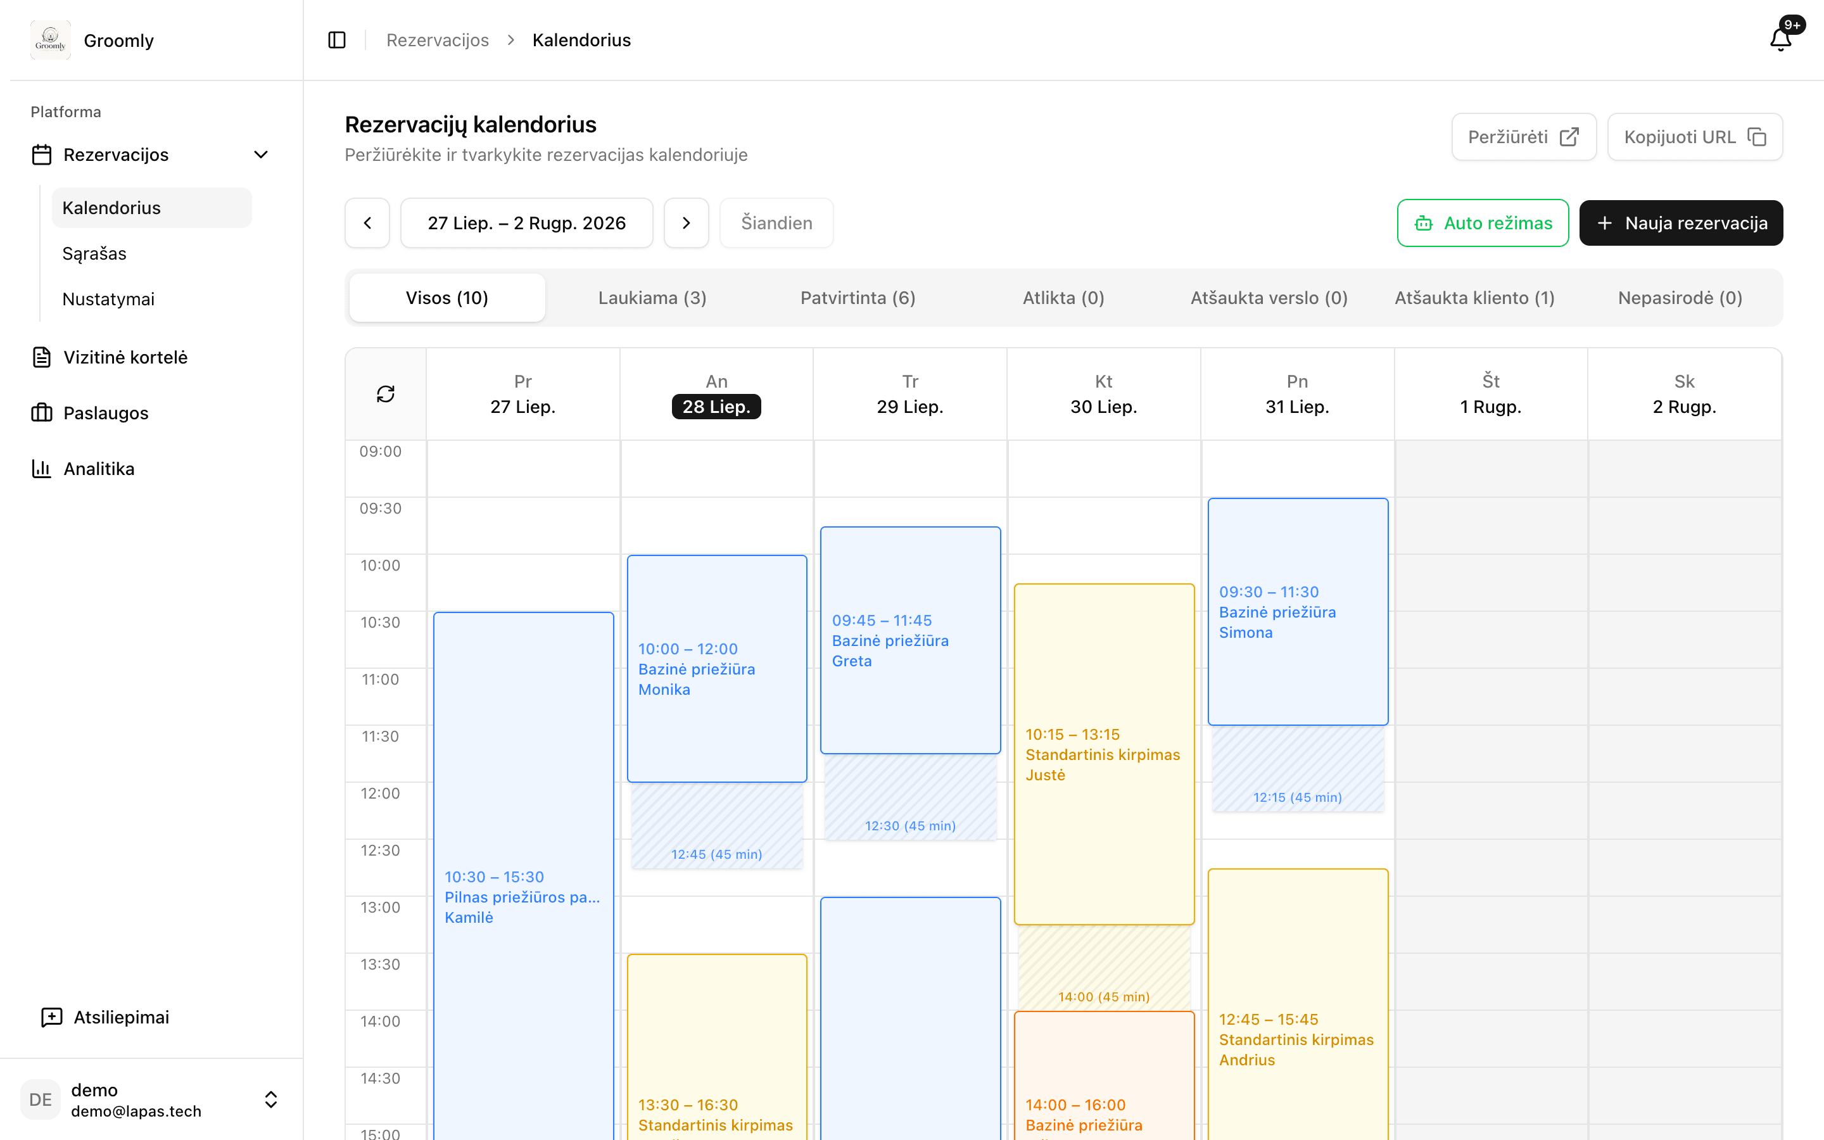Screen dimensions: 1824x1140
Task: Click the calendar refresh icon
Action: click(386, 393)
